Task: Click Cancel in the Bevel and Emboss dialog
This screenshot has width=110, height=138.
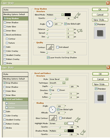Action: pyautogui.click(x=100, y=79)
